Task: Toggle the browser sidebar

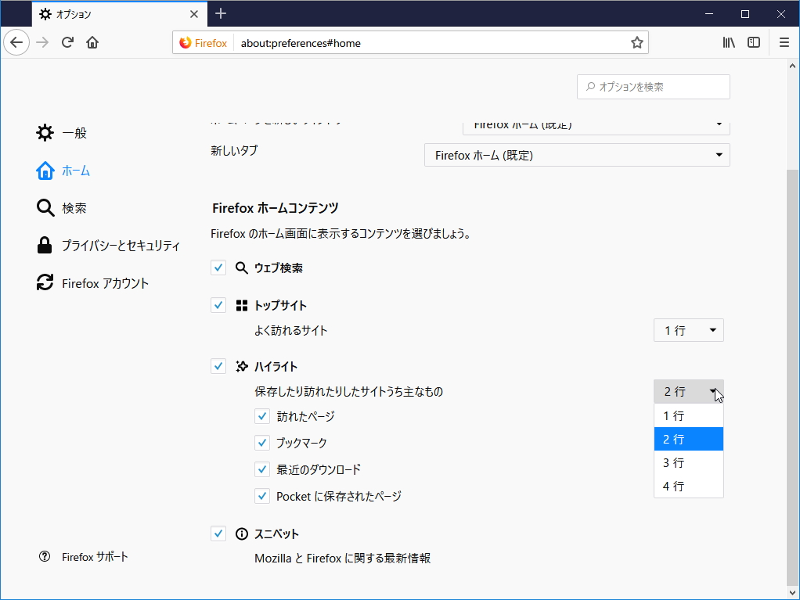Action: pyautogui.click(x=753, y=42)
